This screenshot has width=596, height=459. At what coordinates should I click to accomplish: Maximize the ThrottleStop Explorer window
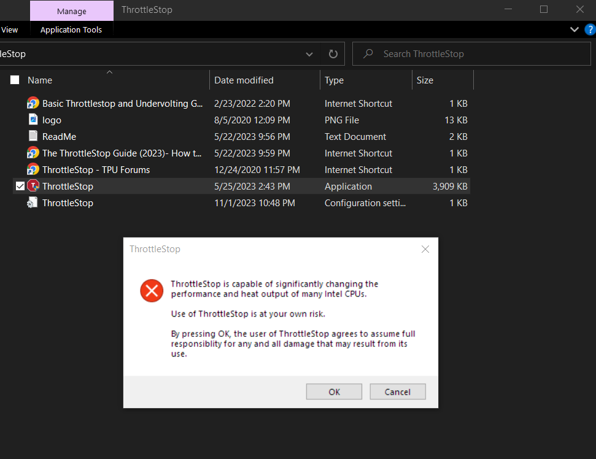(x=544, y=9)
